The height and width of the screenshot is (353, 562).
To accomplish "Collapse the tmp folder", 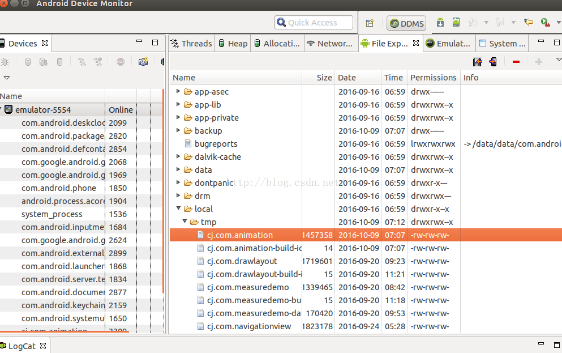I will point(185,222).
